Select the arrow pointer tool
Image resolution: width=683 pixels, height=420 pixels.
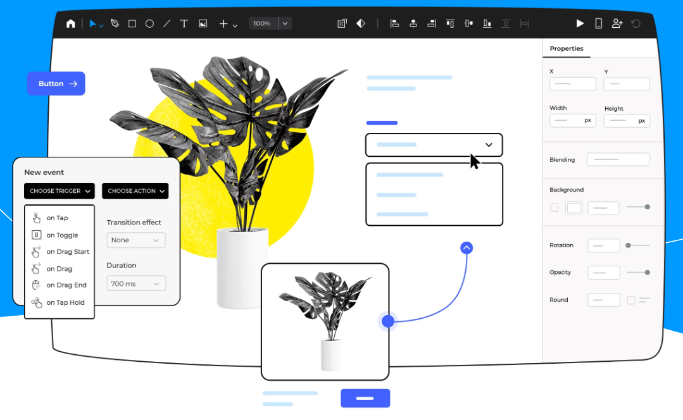[x=93, y=23]
